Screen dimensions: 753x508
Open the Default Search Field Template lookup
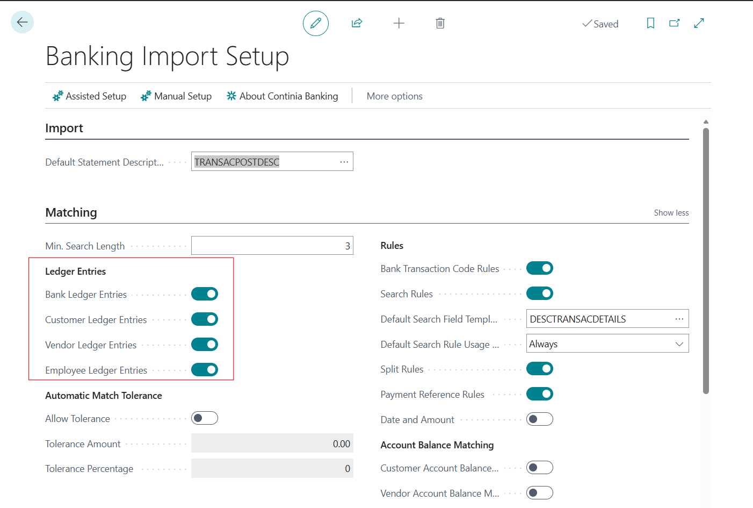pyautogui.click(x=680, y=318)
